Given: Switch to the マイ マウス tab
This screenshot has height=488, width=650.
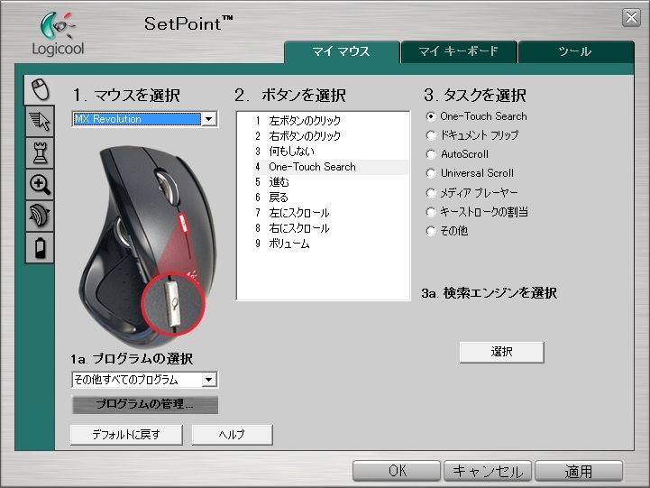Looking at the screenshot, I should (x=341, y=51).
